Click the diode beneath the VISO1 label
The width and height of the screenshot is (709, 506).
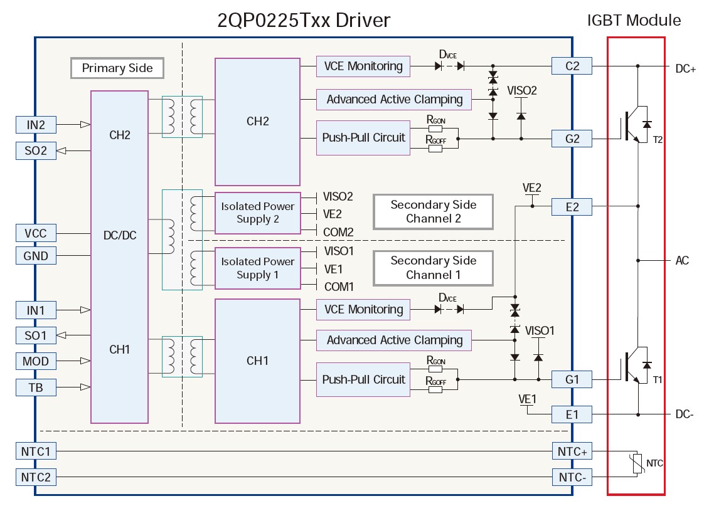(x=538, y=357)
